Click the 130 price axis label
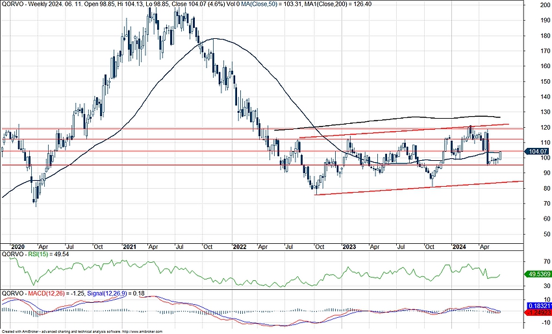This screenshot has width=552, height=334. (546, 112)
